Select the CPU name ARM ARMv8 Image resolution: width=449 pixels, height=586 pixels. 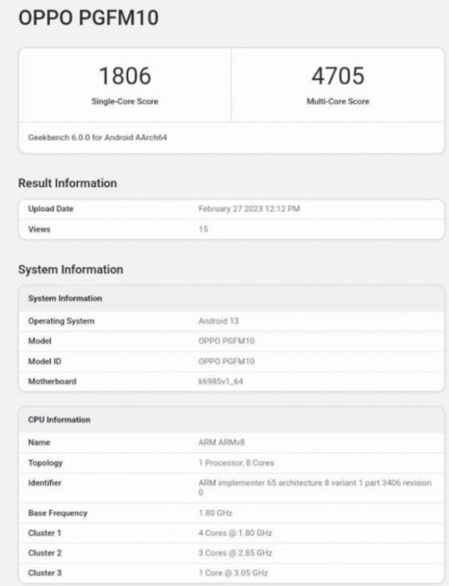(x=222, y=442)
